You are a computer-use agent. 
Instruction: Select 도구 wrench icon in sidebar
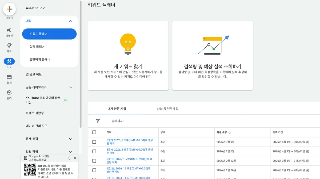[x=9, y=61]
